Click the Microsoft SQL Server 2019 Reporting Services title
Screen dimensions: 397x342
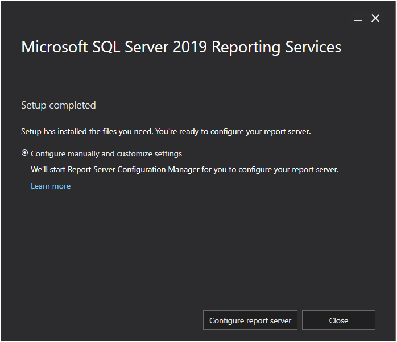(181, 47)
